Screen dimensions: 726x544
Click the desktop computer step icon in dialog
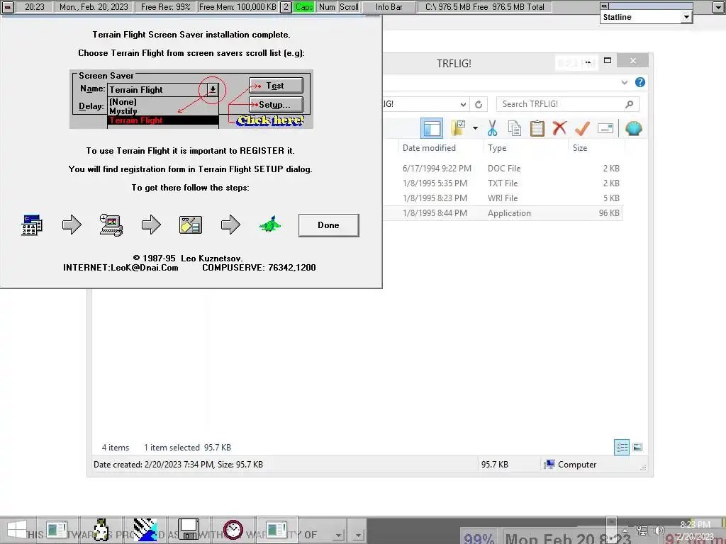click(111, 225)
